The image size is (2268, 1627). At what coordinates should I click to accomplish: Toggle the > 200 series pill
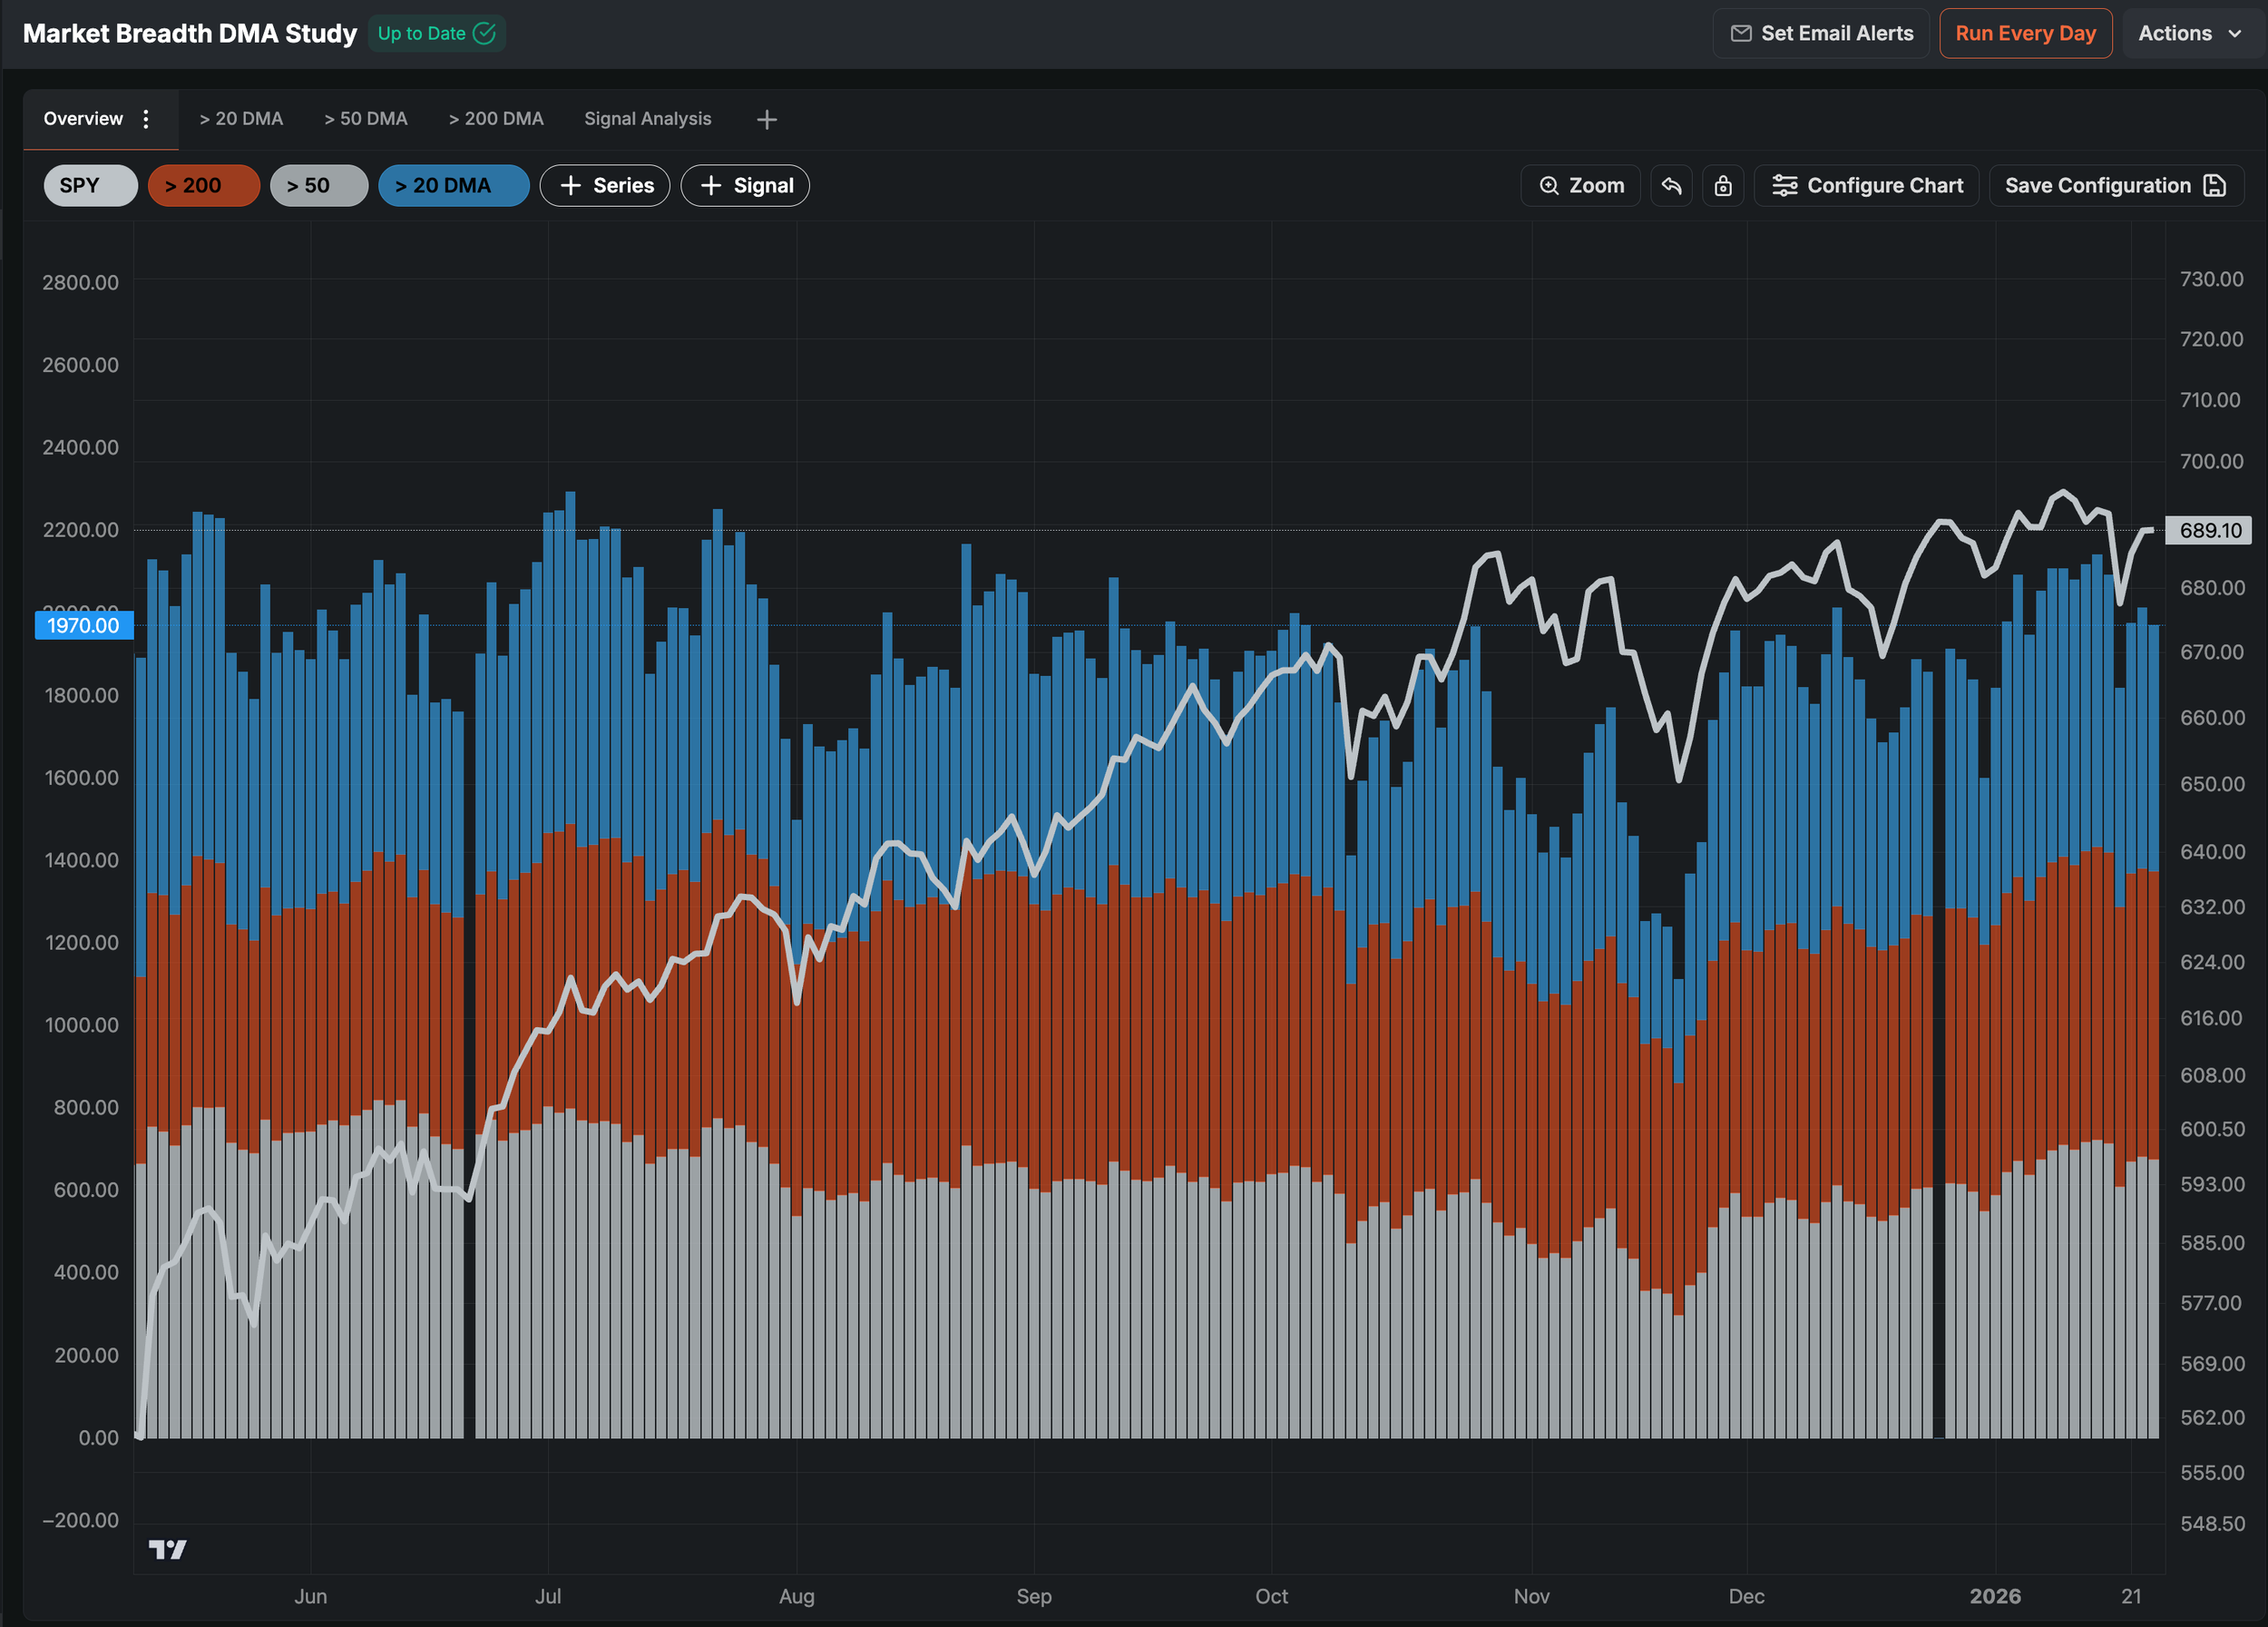[203, 186]
